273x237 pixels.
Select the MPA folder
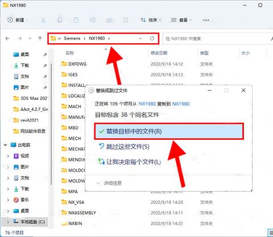[69, 192]
